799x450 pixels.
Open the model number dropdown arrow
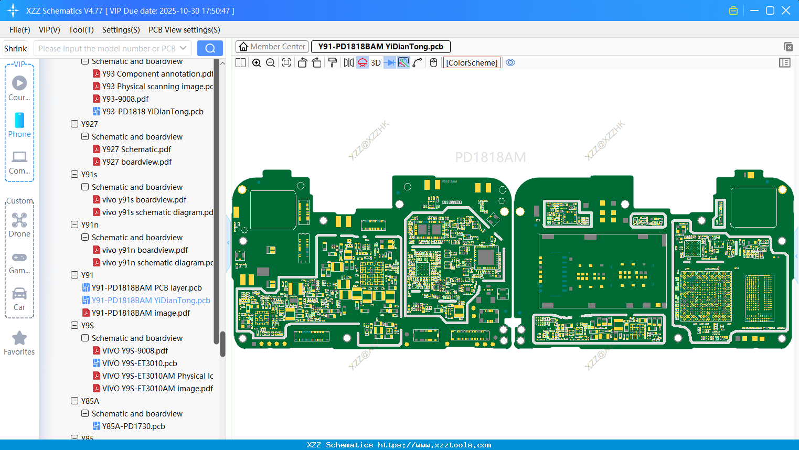coord(183,48)
